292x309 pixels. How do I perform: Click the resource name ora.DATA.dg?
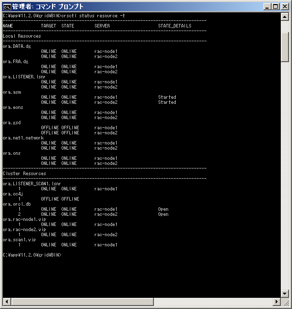click(x=17, y=46)
